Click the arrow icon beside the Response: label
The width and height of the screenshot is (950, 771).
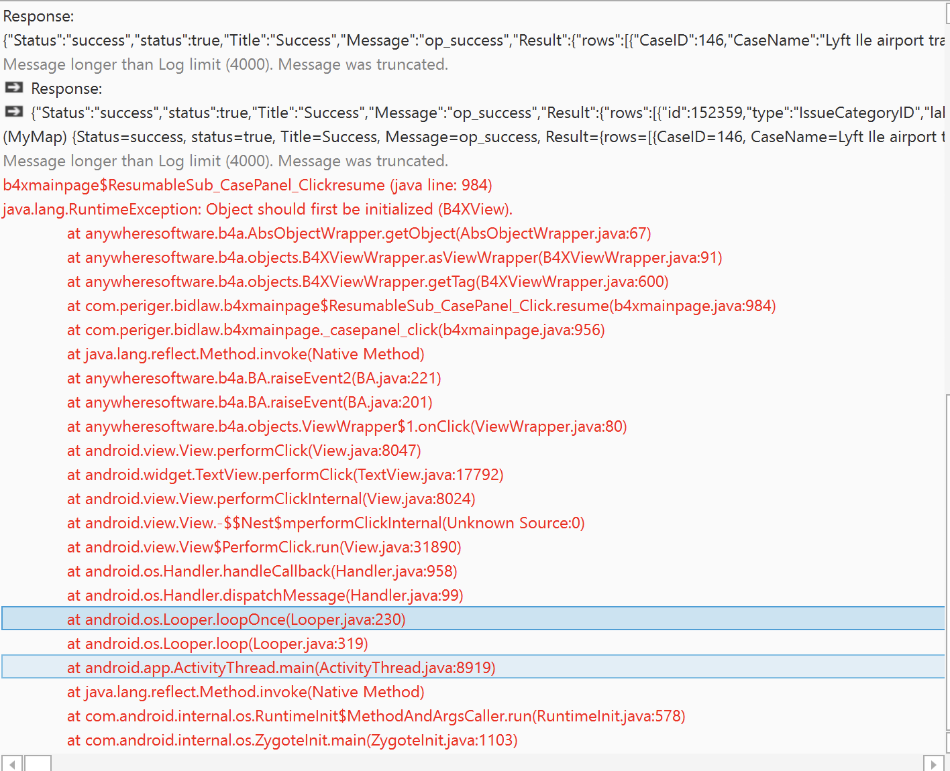coord(13,88)
